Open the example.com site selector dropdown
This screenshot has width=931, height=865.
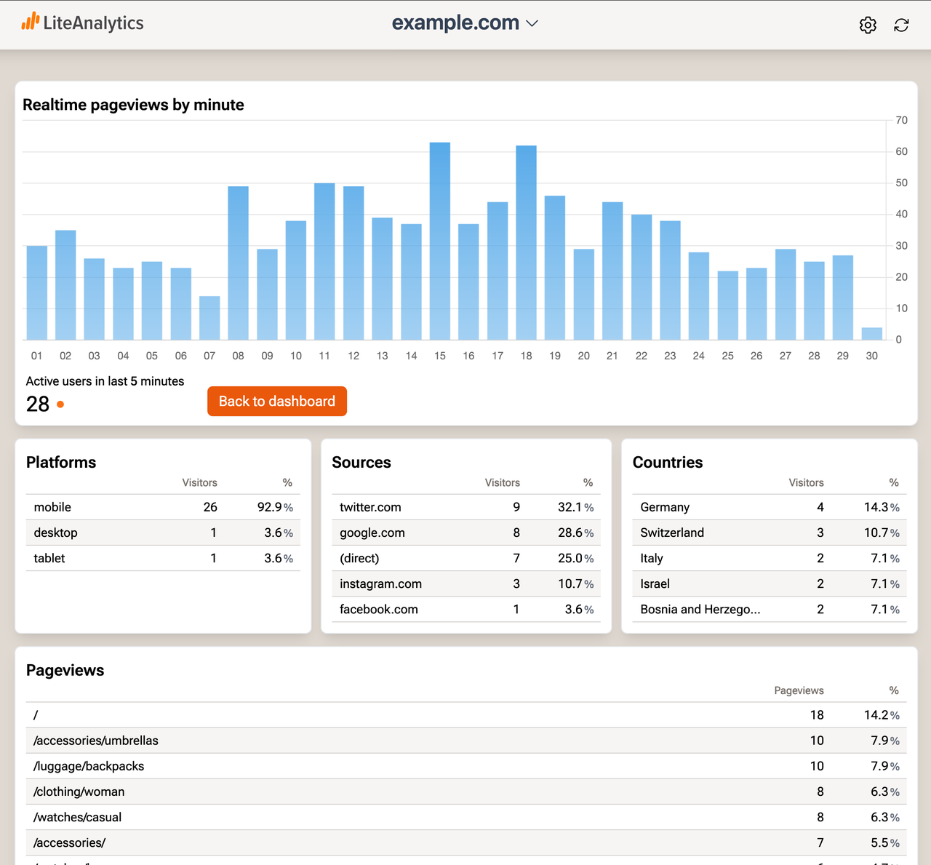point(465,23)
